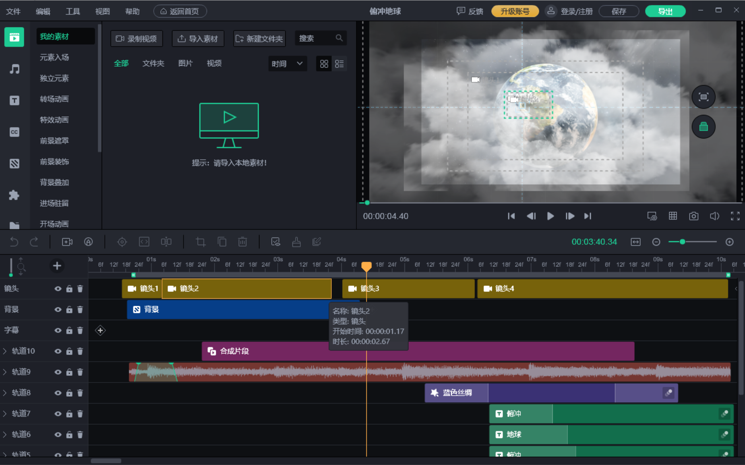Viewport: 745px width, 465px height.
Task: Lock the 镜头 track
Action: [69, 289]
